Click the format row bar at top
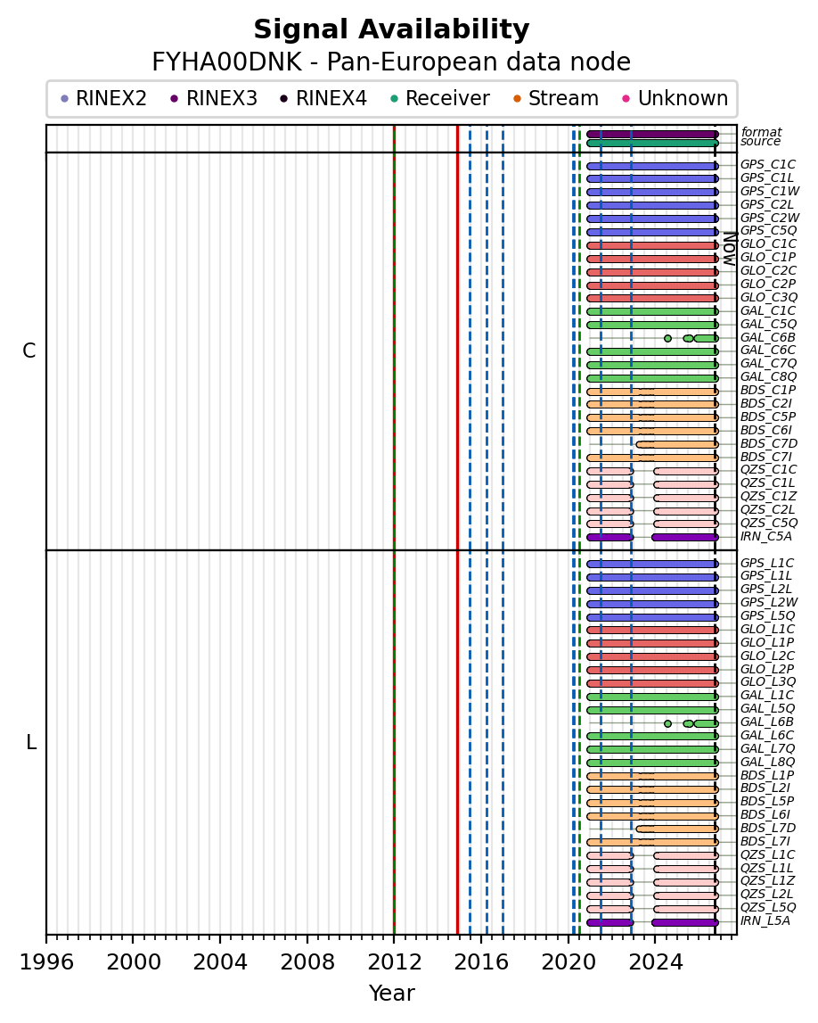This screenshot has width=818, height=1023. click(x=651, y=135)
